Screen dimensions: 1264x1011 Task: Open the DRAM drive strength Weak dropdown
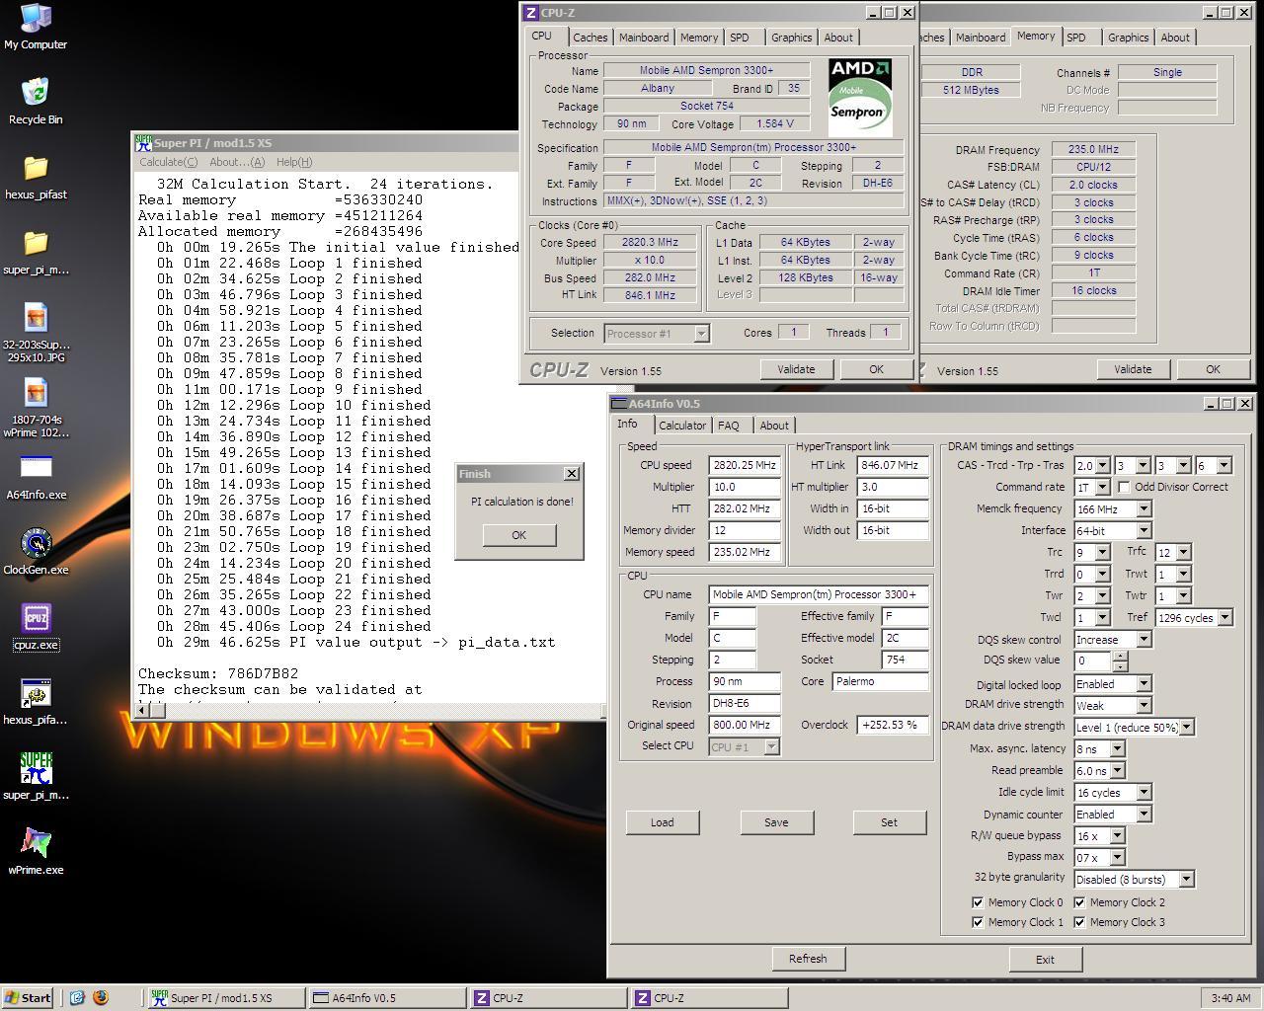pyautogui.click(x=1144, y=705)
